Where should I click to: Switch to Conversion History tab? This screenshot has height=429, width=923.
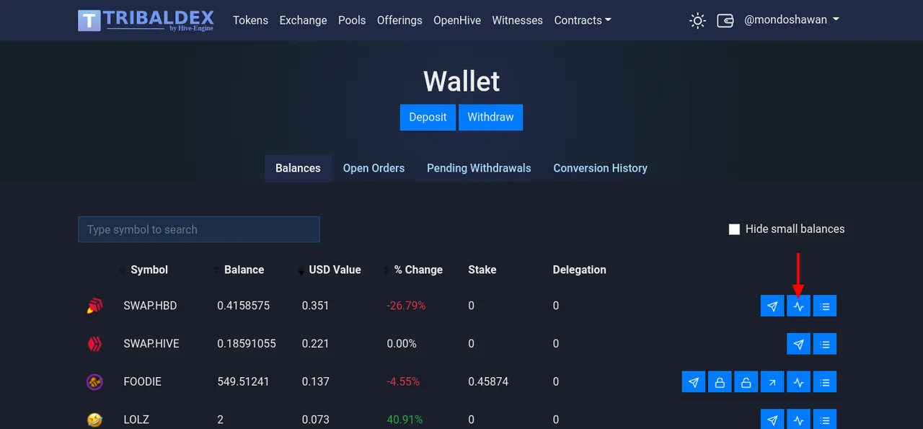(x=600, y=168)
